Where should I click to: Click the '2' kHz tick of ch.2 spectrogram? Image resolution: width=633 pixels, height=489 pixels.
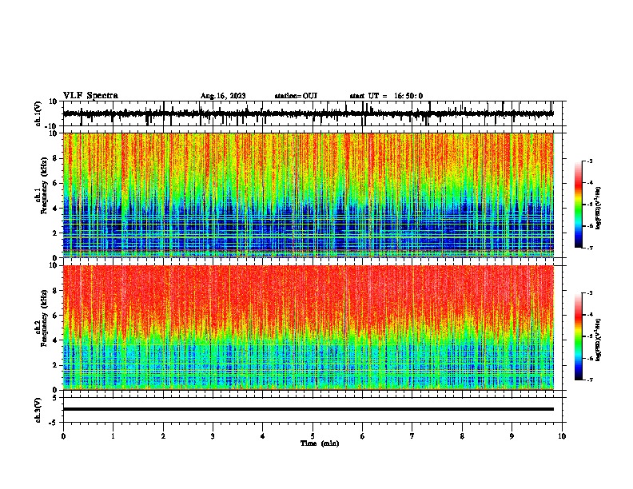click(55, 365)
